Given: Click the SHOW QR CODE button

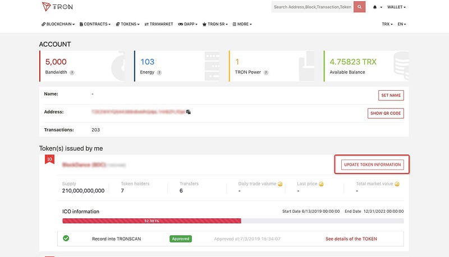Looking at the screenshot, I should (386, 113).
